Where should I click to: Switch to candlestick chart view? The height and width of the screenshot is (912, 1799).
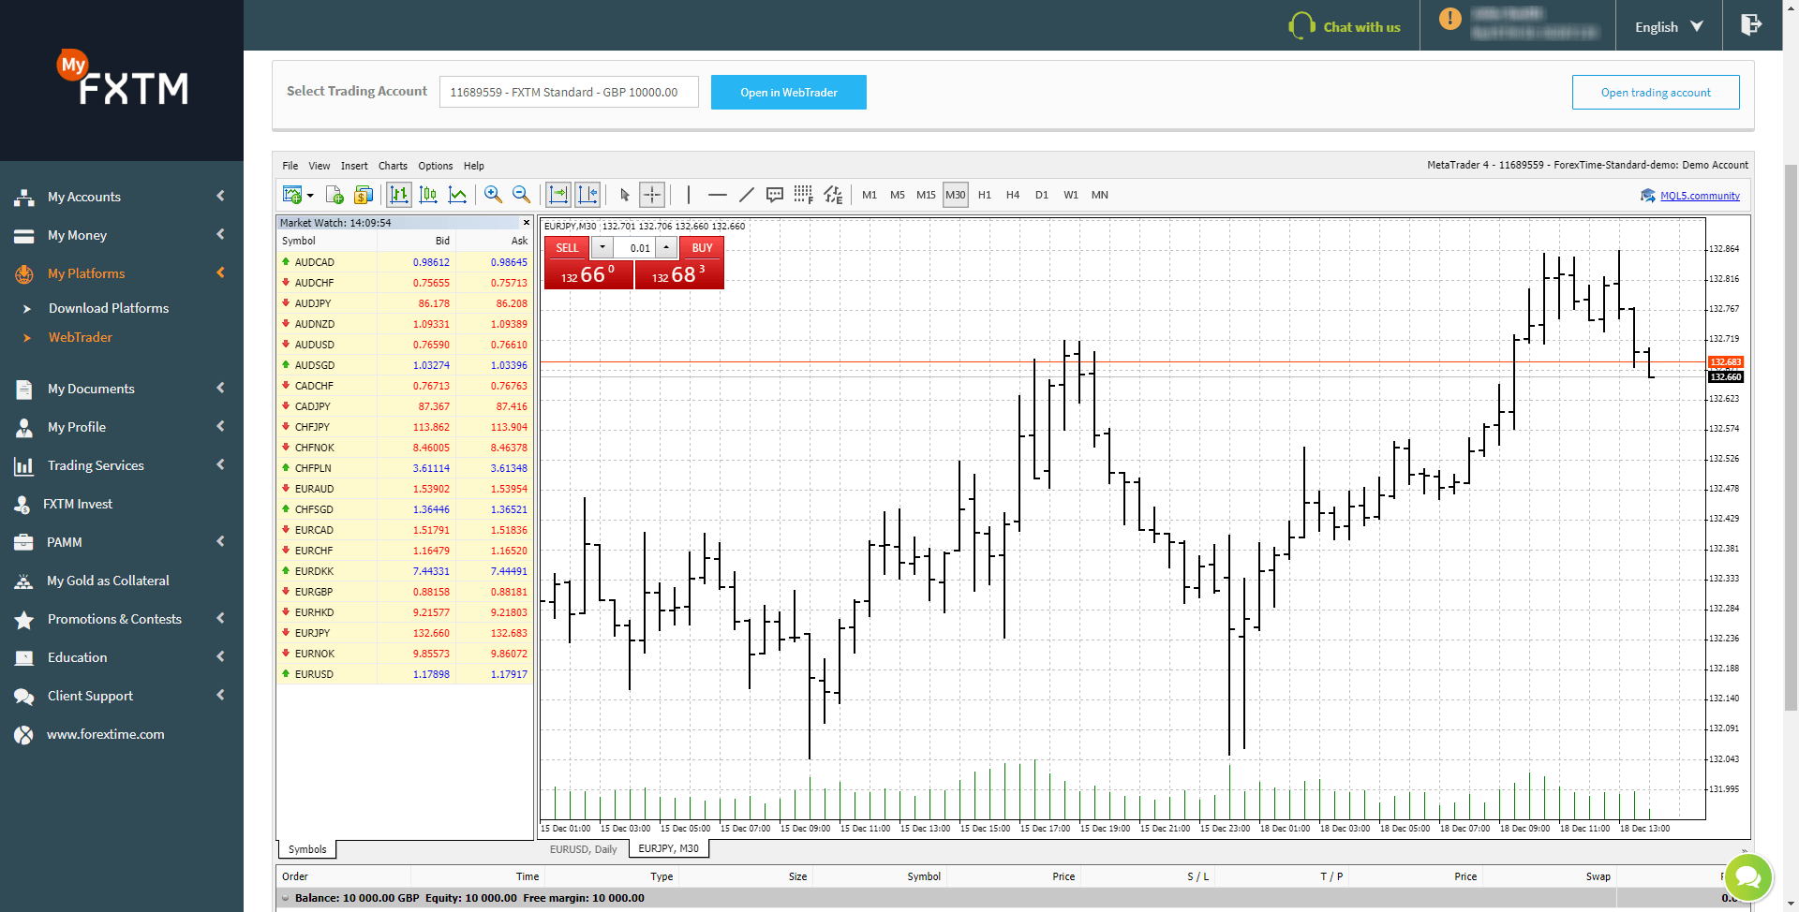click(428, 195)
